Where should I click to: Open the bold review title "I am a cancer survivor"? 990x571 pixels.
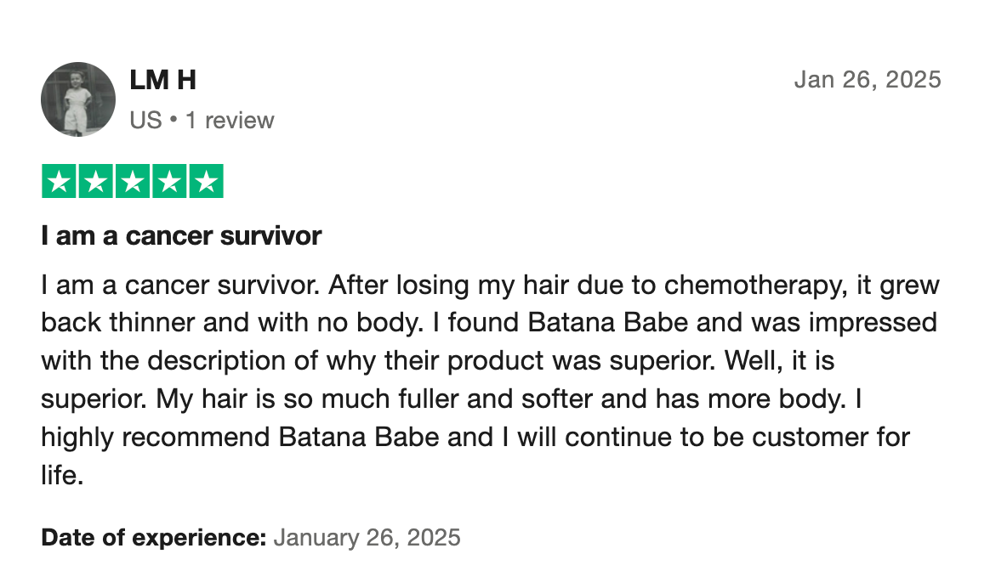[x=181, y=235]
